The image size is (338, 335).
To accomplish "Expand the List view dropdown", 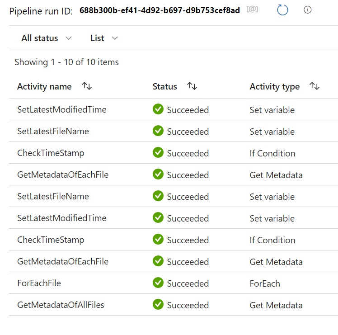I will tap(104, 38).
